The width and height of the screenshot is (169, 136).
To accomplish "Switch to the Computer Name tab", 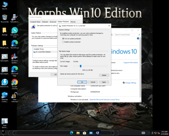I will click(x=35, y=22).
